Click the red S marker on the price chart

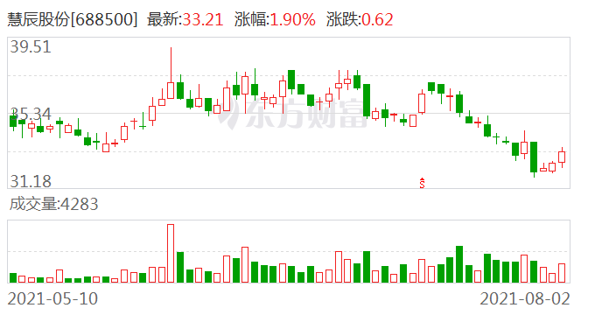tap(422, 183)
